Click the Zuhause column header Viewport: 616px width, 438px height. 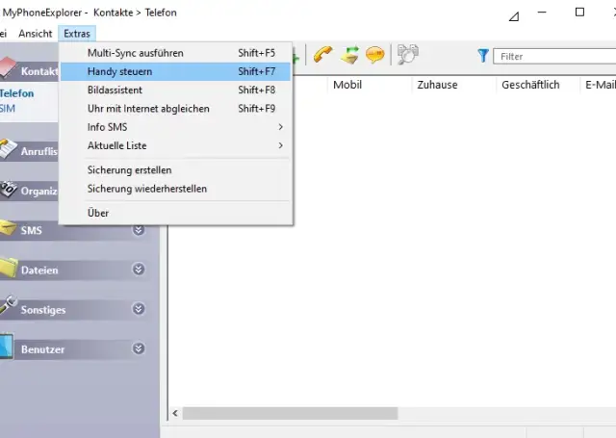(454, 85)
